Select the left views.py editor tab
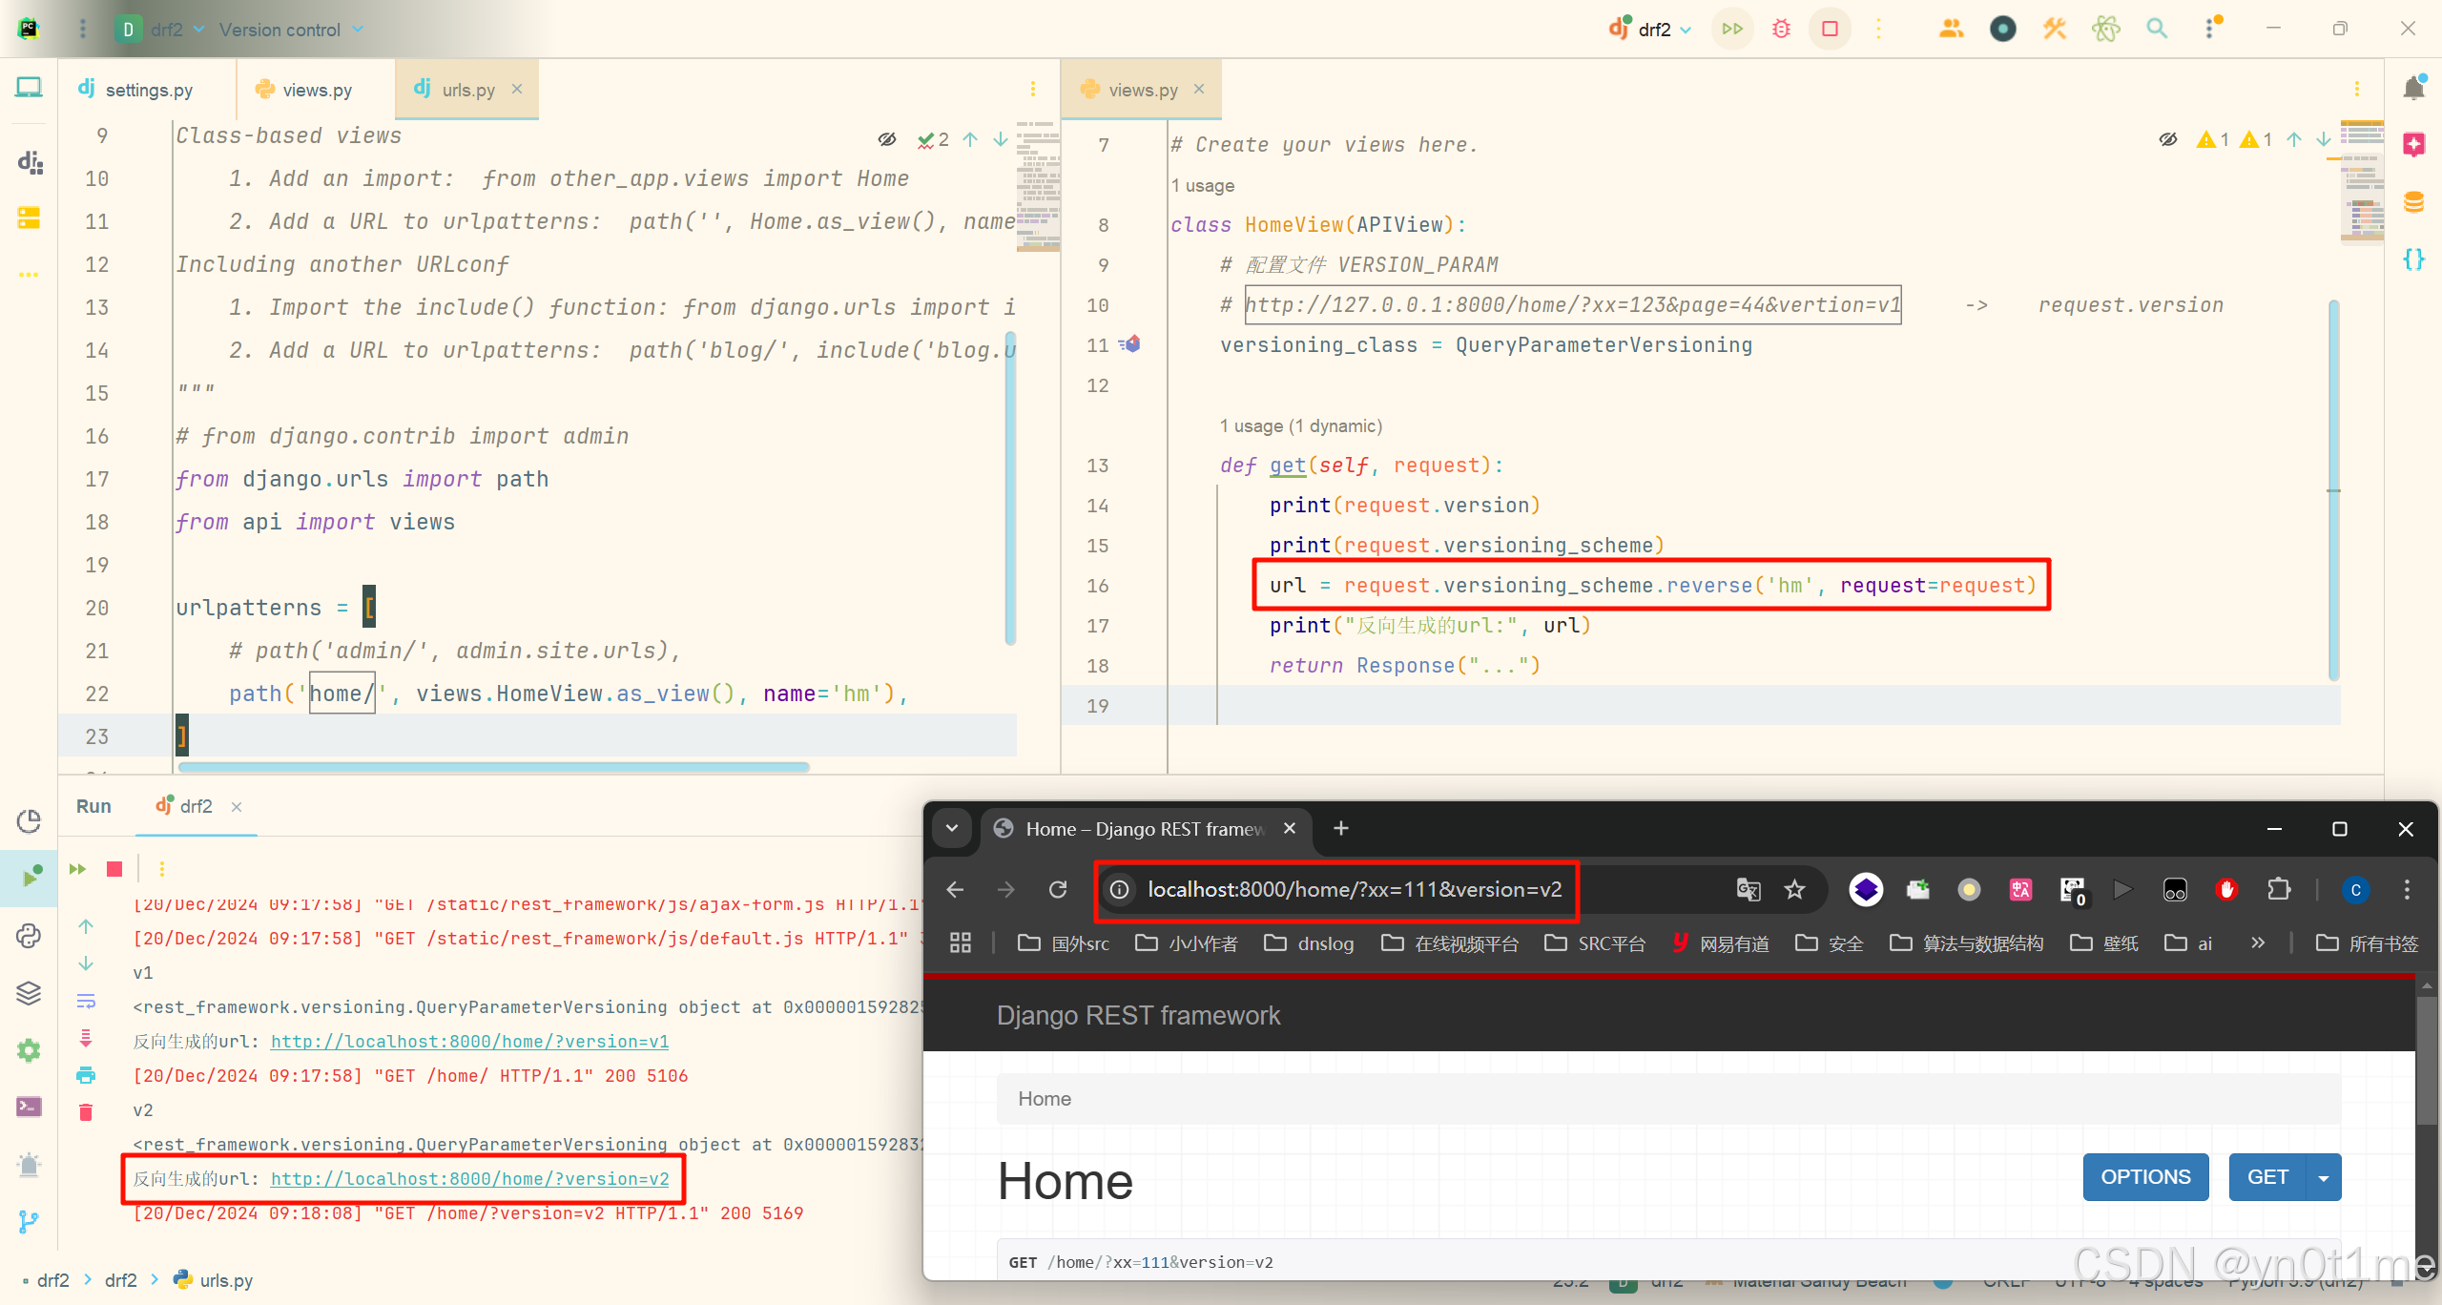The width and height of the screenshot is (2442, 1305). [317, 90]
